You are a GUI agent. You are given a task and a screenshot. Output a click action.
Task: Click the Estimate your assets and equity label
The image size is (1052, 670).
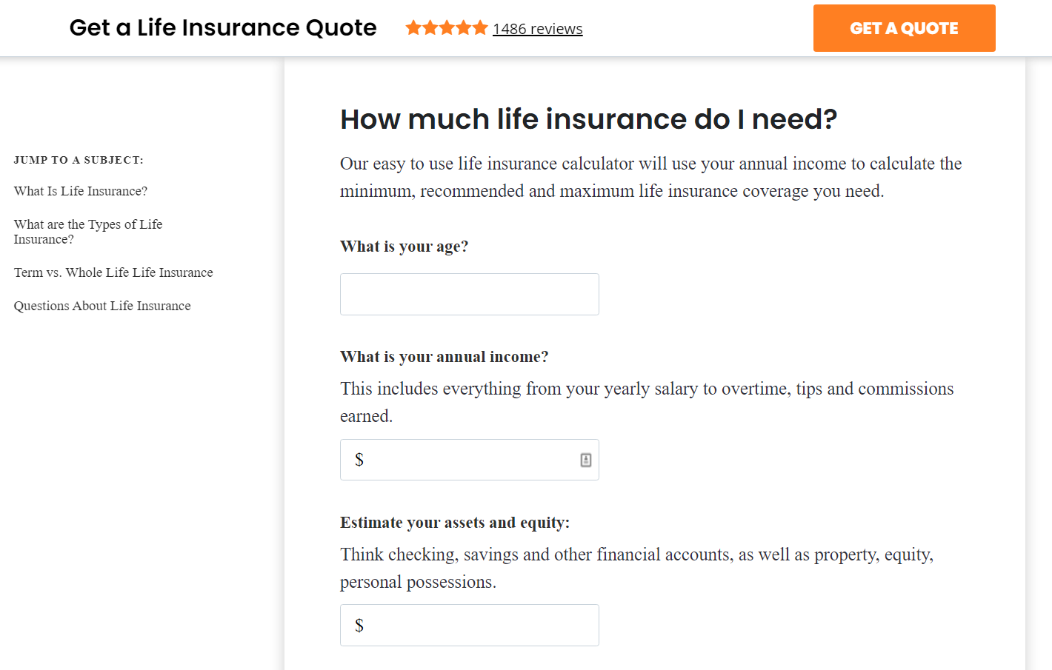point(454,523)
